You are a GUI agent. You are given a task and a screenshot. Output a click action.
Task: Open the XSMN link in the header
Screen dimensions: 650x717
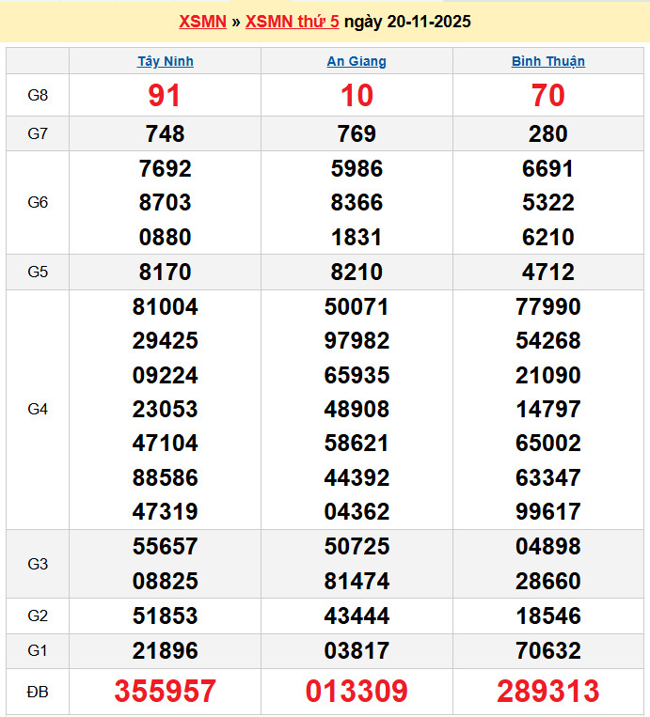(x=202, y=22)
